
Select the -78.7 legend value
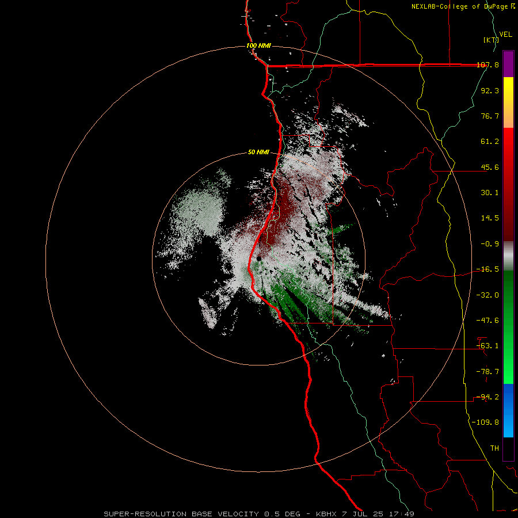[487, 372]
